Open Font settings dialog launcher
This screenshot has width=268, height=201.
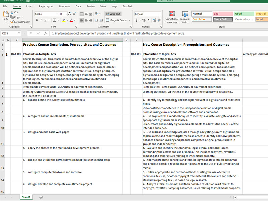click(x=76, y=27)
